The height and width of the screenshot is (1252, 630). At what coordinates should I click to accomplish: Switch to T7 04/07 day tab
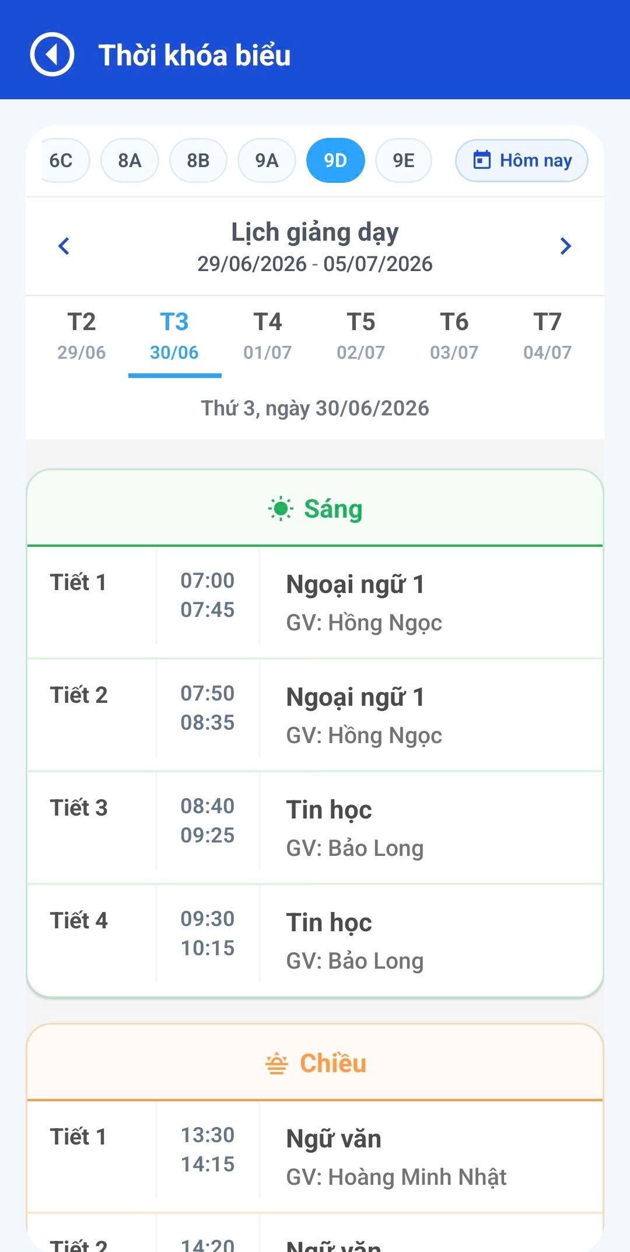pyautogui.click(x=548, y=337)
